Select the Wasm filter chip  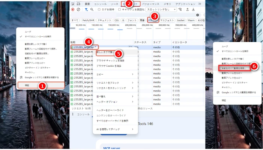coord(191,20)
